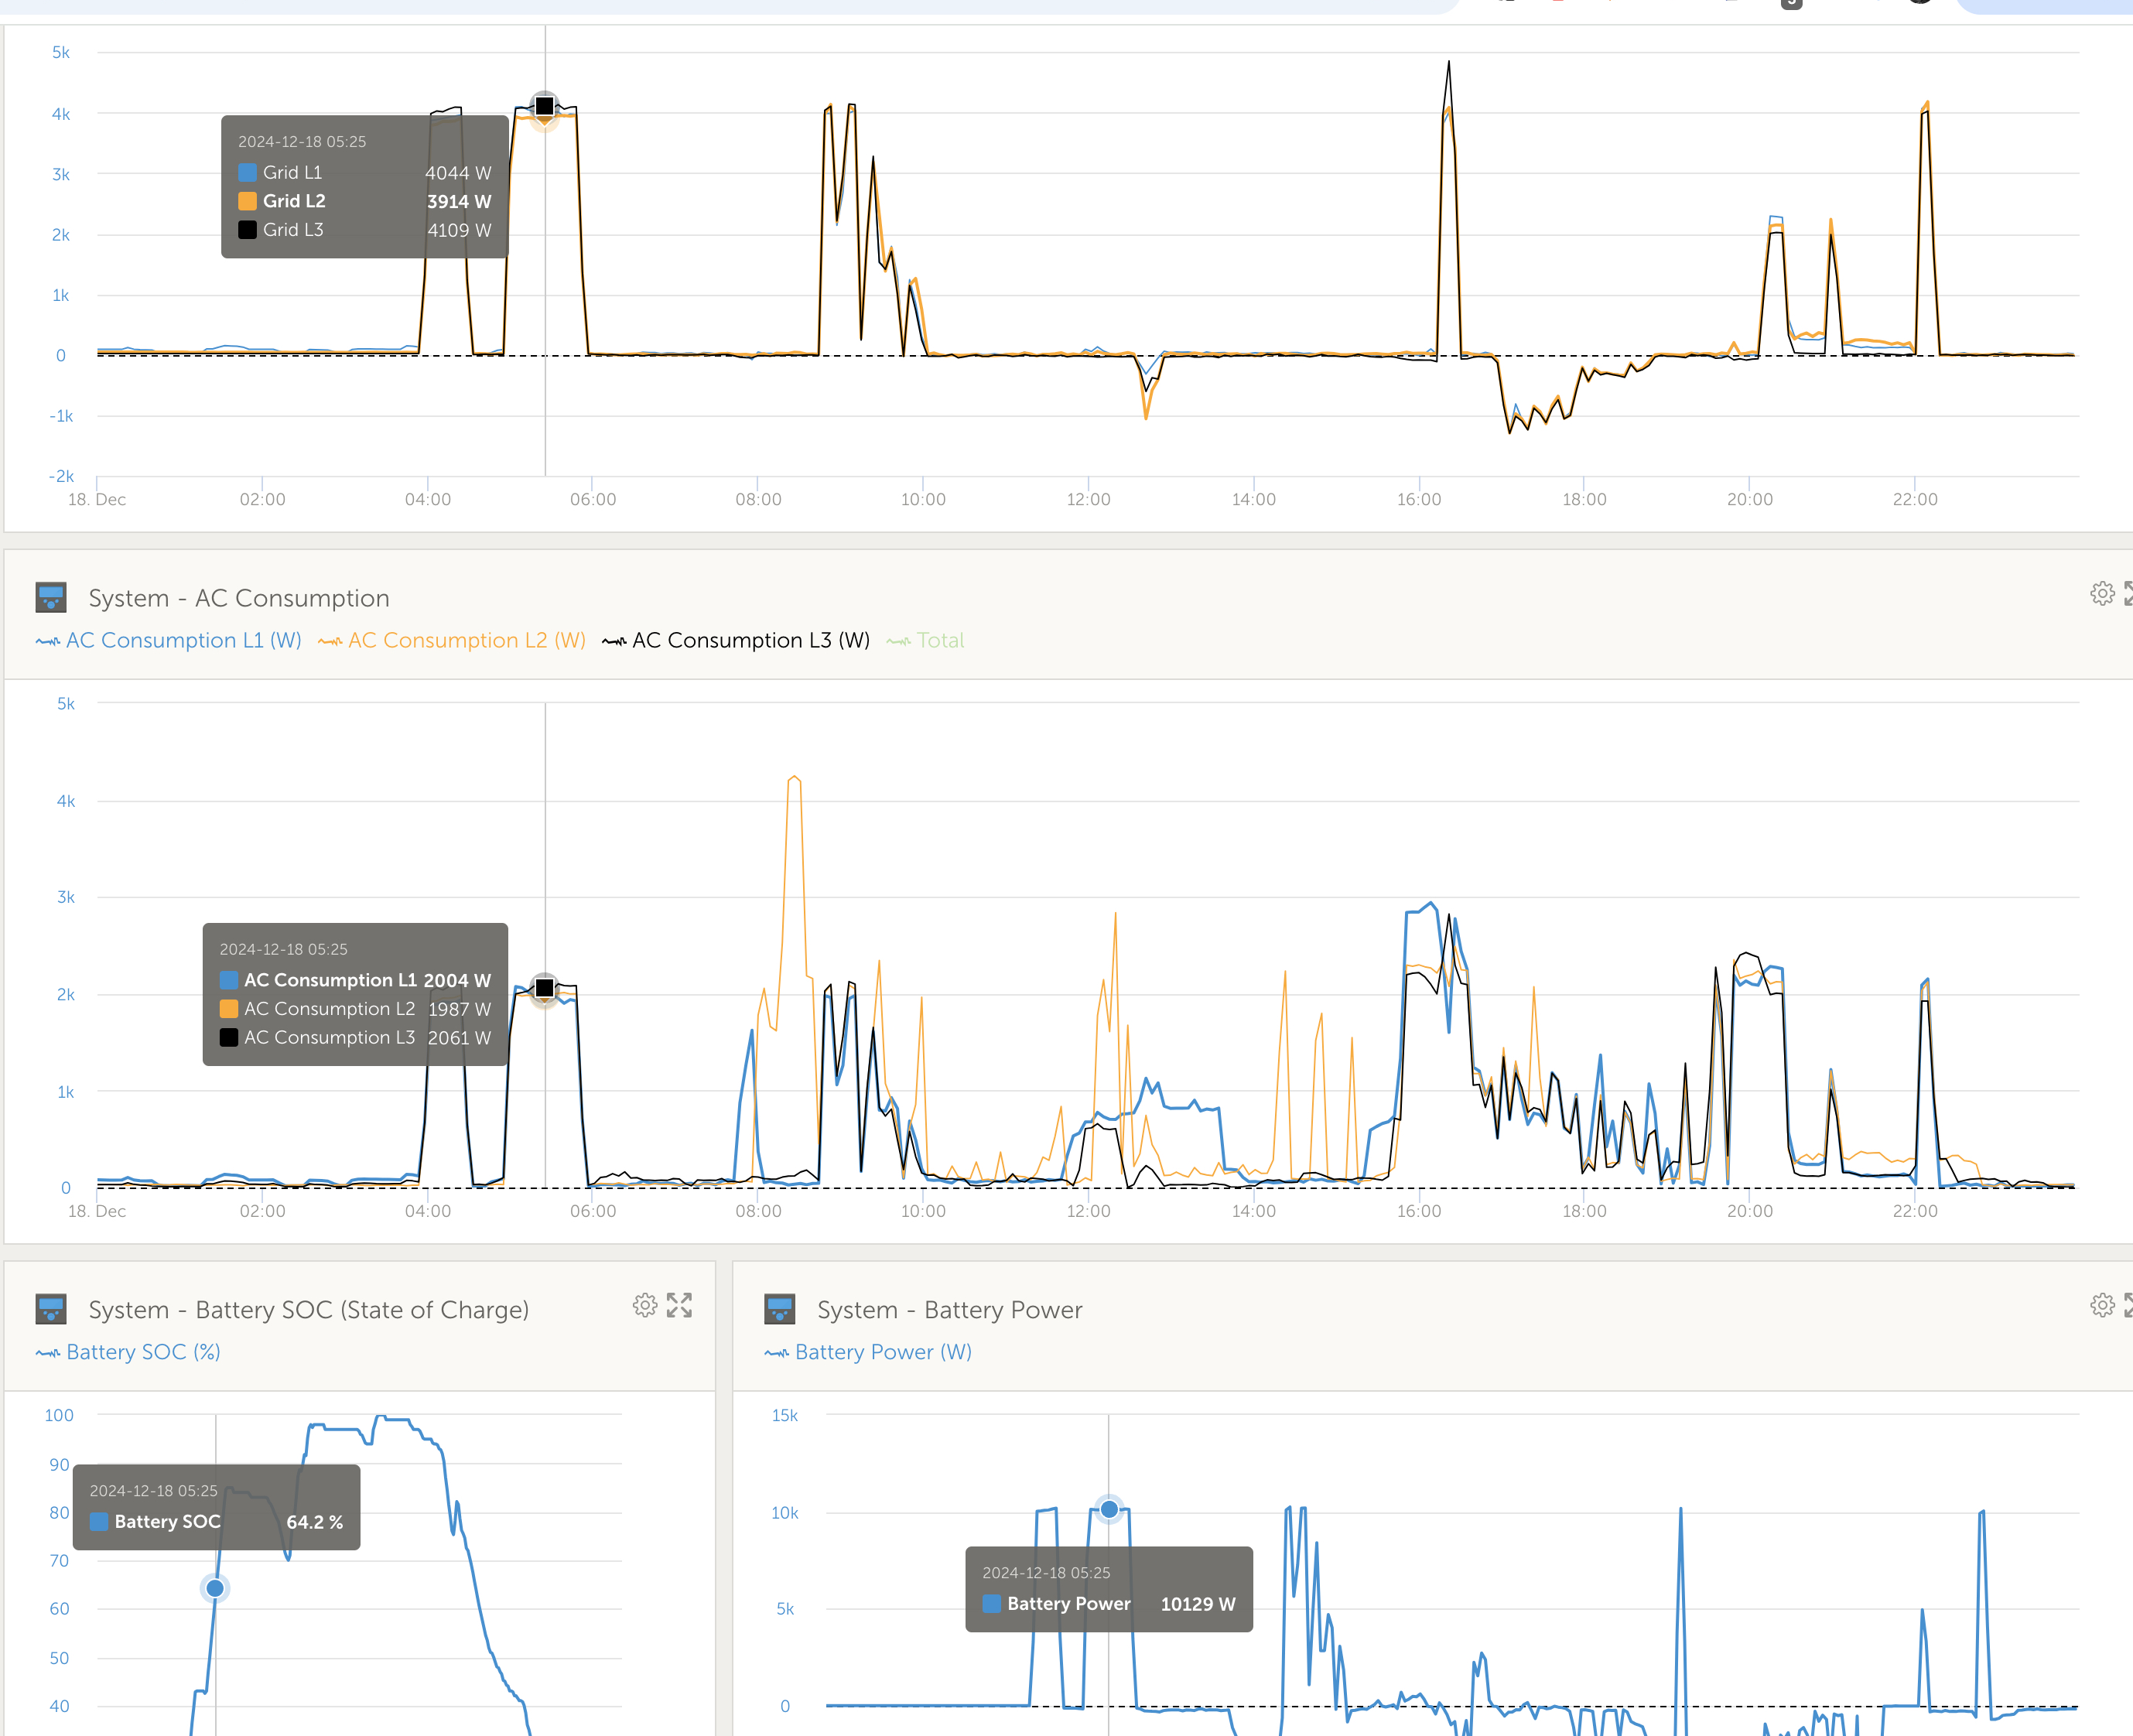Click the System - Battery Power title
Viewport: 2133px width, 1736px height.
pyautogui.click(x=950, y=1310)
